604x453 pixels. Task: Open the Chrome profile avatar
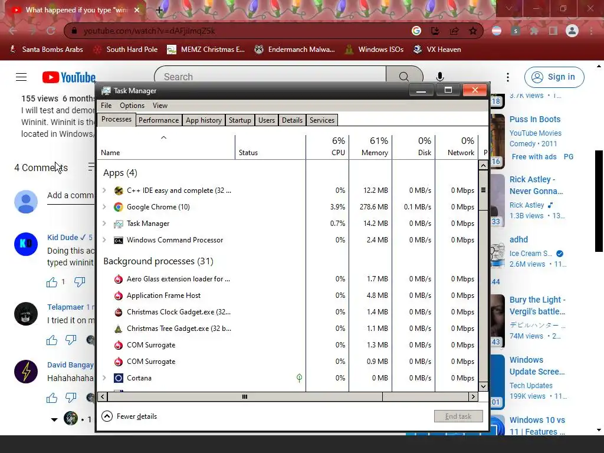click(x=572, y=31)
